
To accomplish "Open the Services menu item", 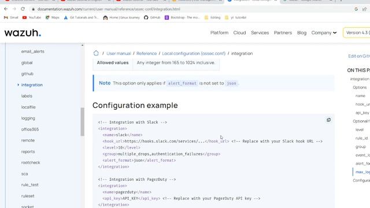I will click(x=260, y=33).
